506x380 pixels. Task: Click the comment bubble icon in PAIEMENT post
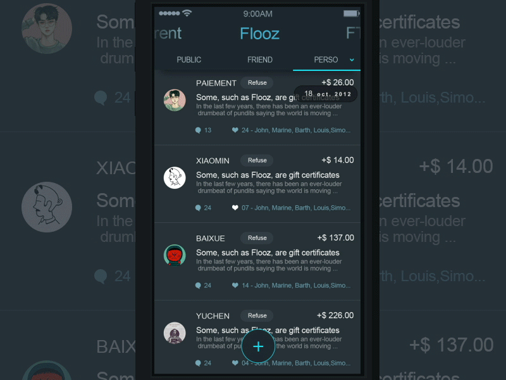point(198,130)
